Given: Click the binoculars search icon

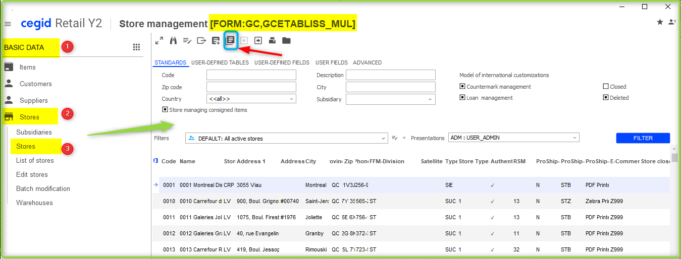Looking at the screenshot, I should click(173, 40).
